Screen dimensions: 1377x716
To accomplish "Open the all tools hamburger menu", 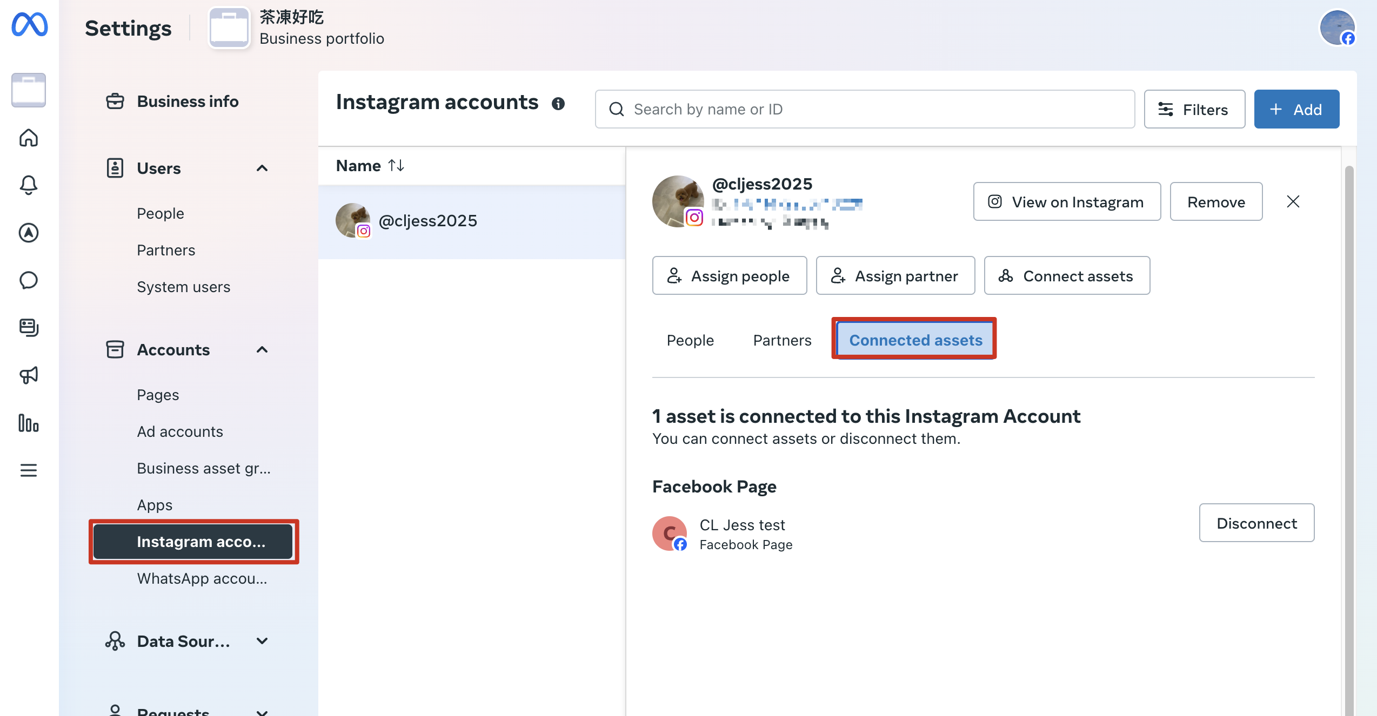I will [x=29, y=470].
